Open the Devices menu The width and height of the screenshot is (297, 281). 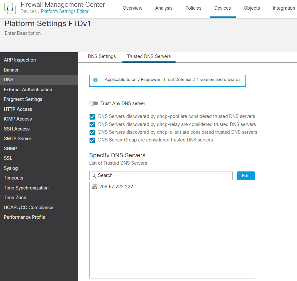pyautogui.click(x=223, y=8)
